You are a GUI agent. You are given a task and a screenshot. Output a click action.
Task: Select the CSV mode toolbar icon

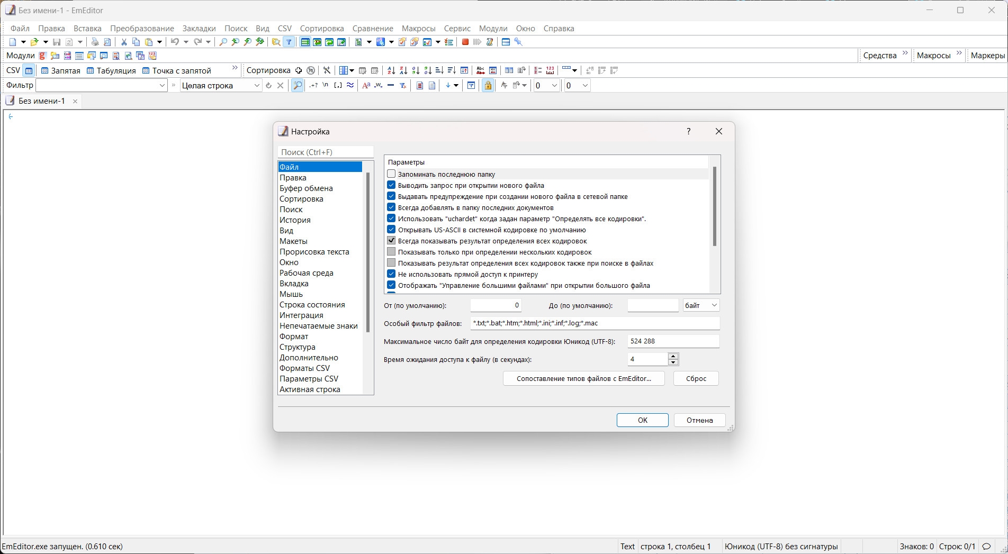(29, 70)
